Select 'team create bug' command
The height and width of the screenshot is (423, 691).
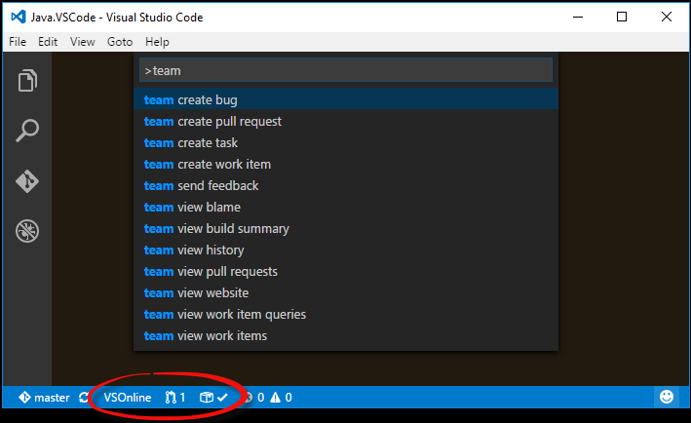click(346, 100)
